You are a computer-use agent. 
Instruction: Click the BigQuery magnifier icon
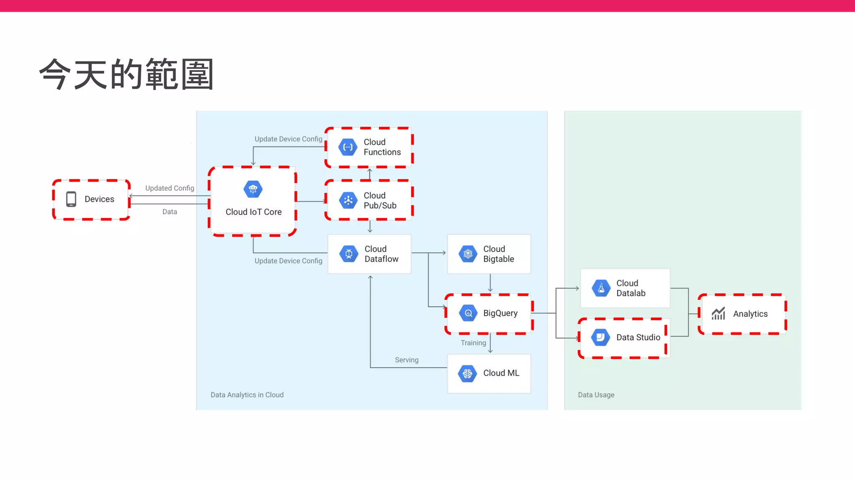(468, 313)
